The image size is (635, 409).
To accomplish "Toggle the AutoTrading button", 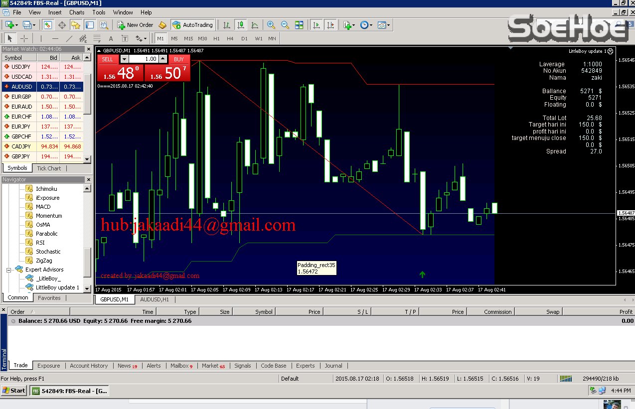I will 192,25.
